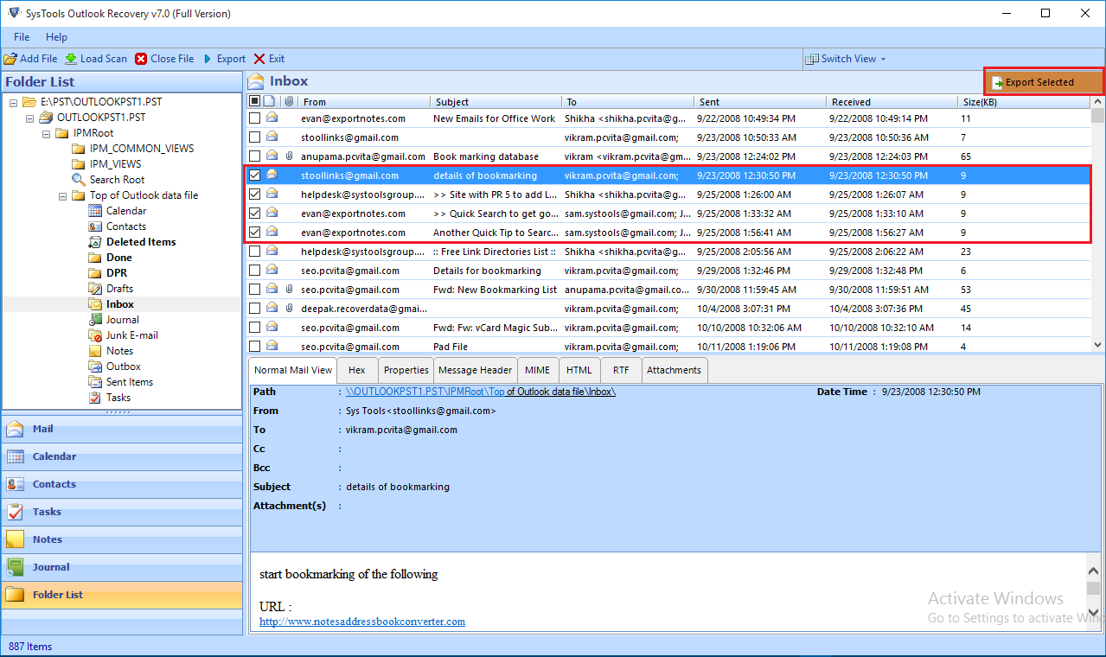Screen dimensions: 1106x657
Task: Switch to the Properties tab
Action: click(406, 370)
